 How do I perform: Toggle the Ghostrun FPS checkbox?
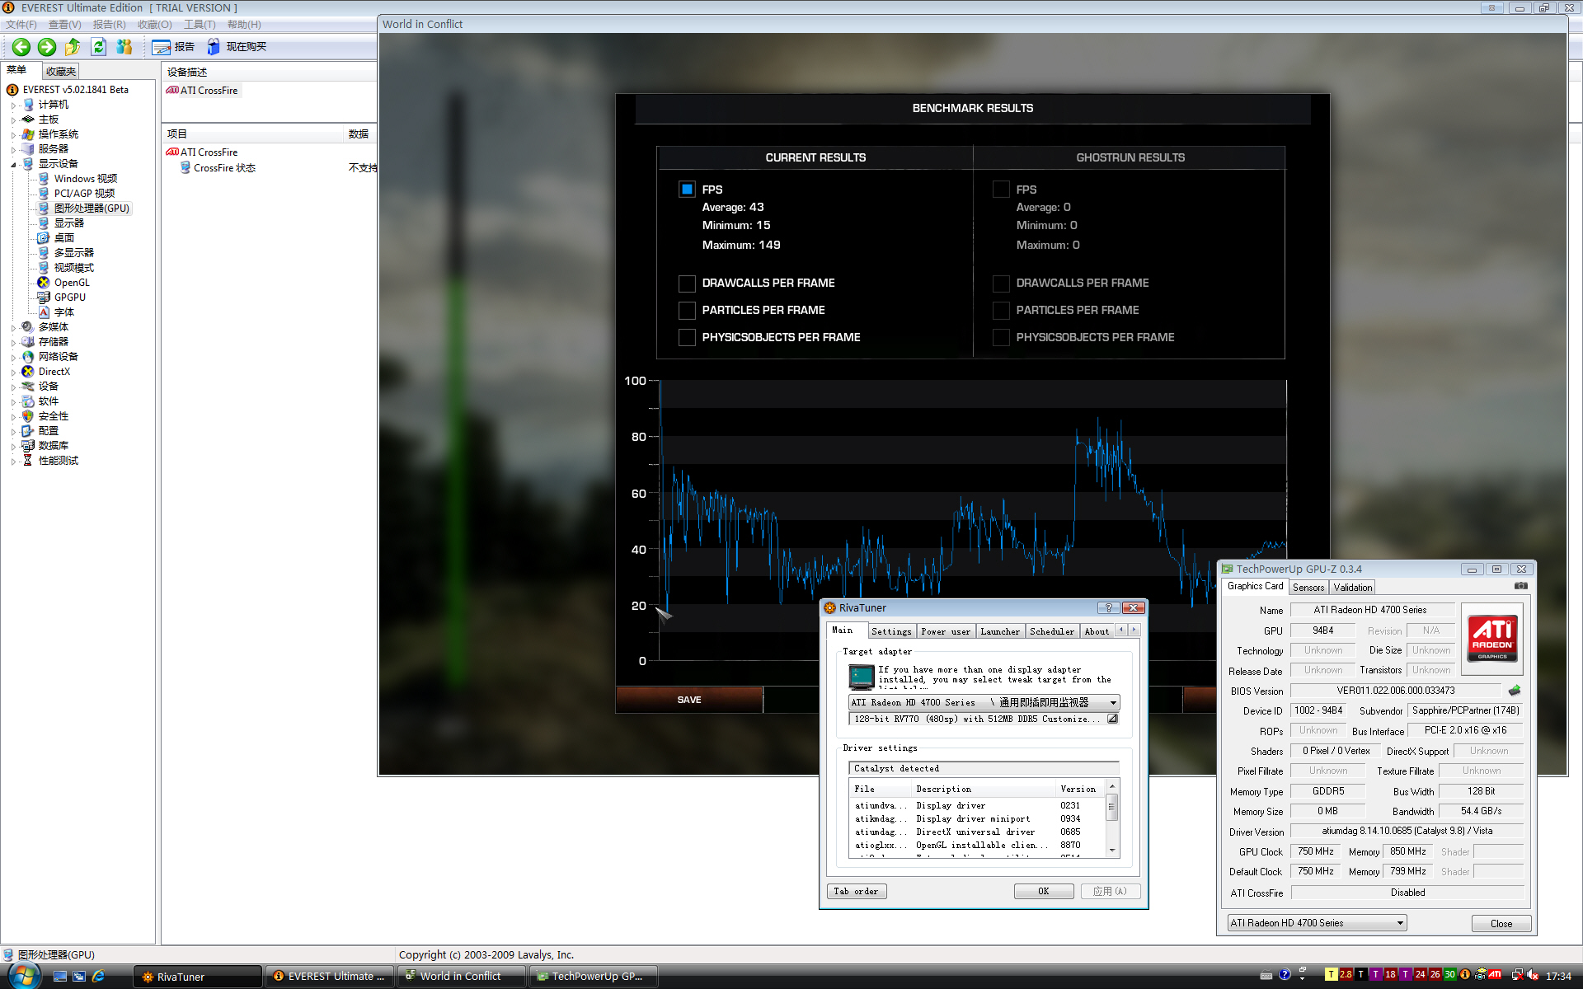pos(1001,190)
